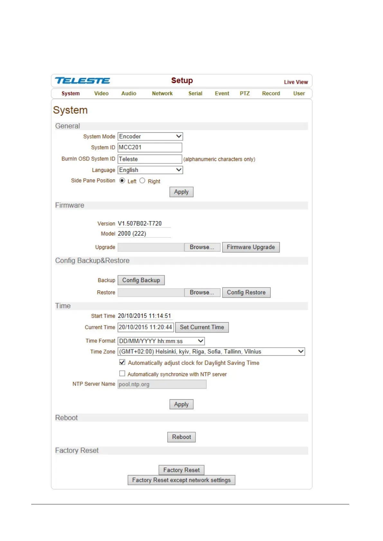
Task: Click the BurnIn OSD System ID field
Action: point(150,159)
